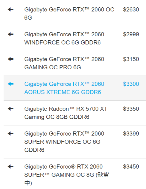Click arrow icon beside GAMING OC PRO 6G
Image resolution: width=146 pixels, height=189 pixels.
(x=11, y=59)
